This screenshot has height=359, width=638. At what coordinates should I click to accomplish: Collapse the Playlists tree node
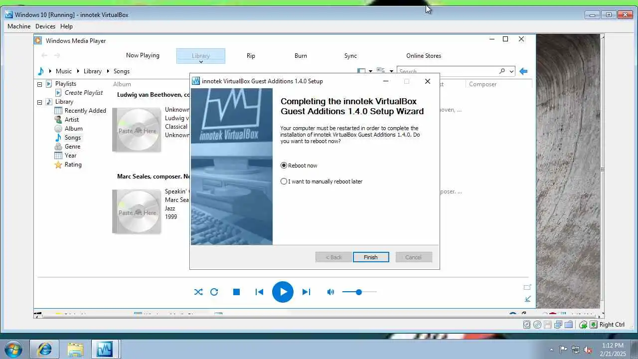pos(39,84)
